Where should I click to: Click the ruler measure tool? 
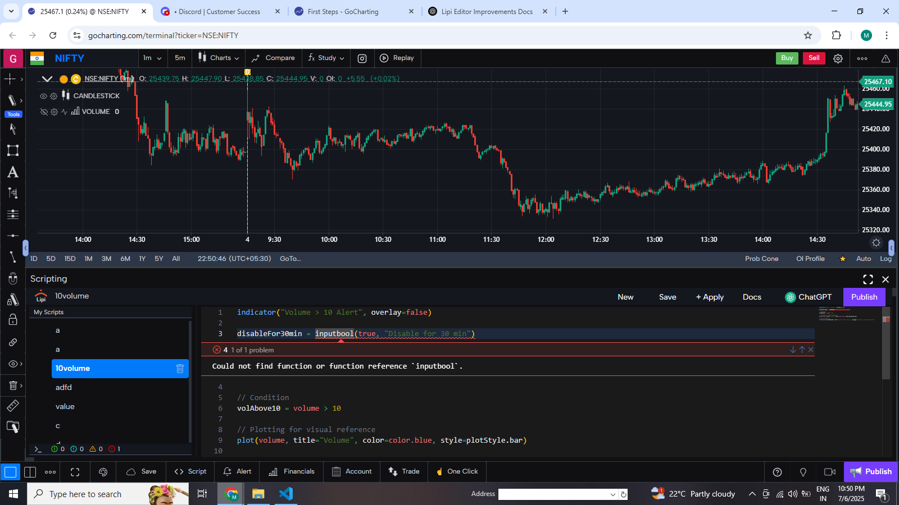click(x=12, y=406)
